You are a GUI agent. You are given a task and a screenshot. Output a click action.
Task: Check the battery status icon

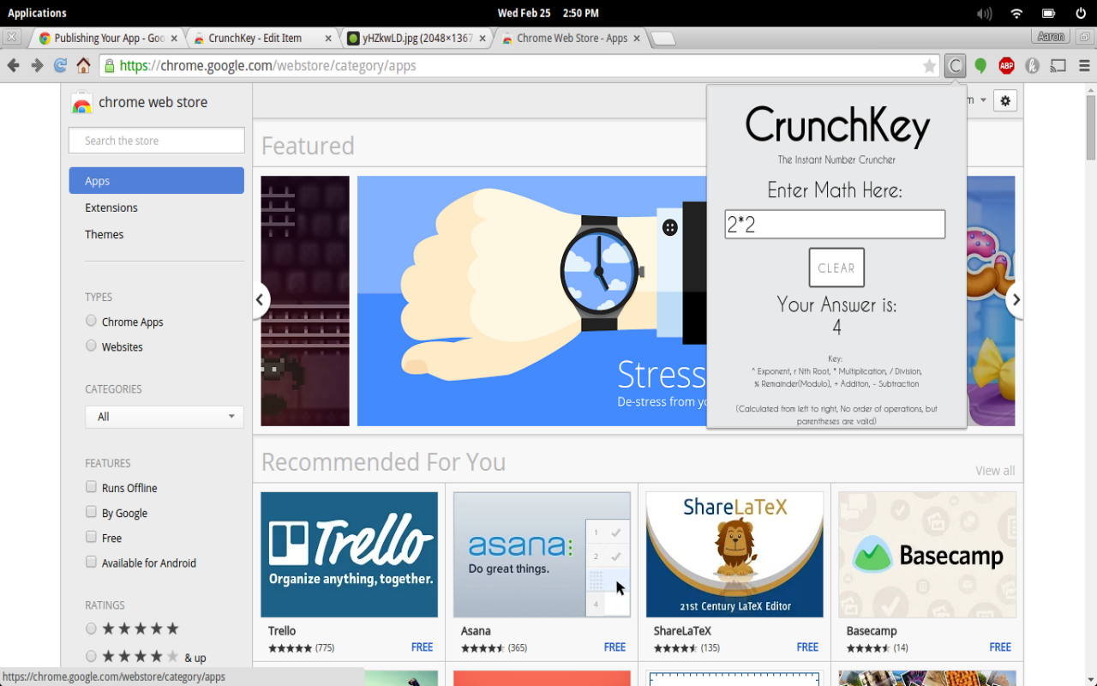[x=1048, y=13]
